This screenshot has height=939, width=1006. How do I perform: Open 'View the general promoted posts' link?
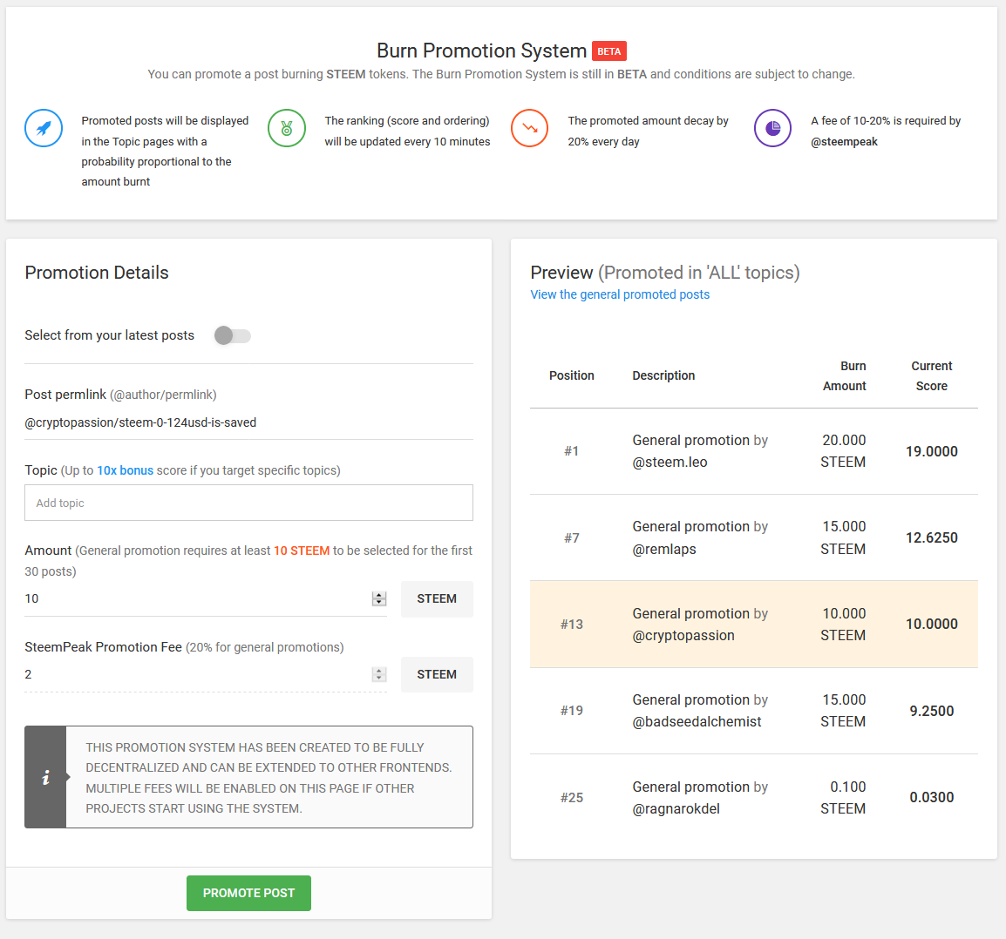[620, 294]
